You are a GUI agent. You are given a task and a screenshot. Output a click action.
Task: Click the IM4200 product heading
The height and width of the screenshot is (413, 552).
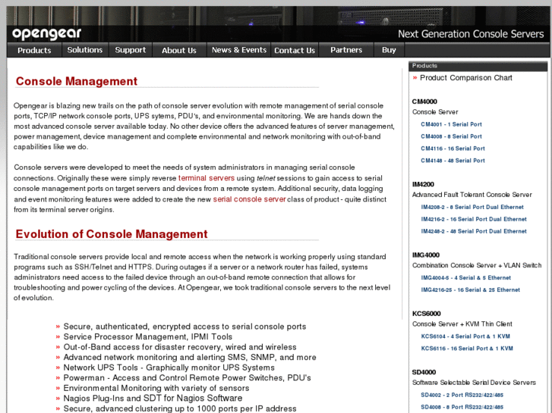pos(423,185)
